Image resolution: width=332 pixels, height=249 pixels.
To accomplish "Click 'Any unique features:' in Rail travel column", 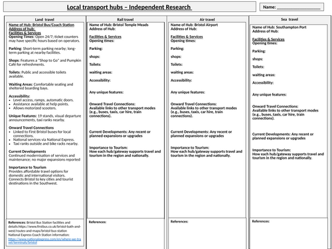I will coord(106,92).
